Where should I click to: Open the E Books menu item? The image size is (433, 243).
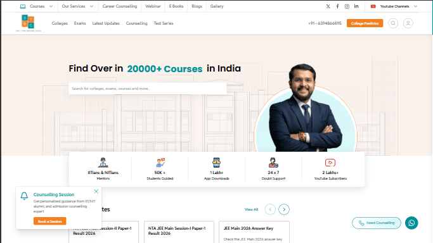coord(176,6)
